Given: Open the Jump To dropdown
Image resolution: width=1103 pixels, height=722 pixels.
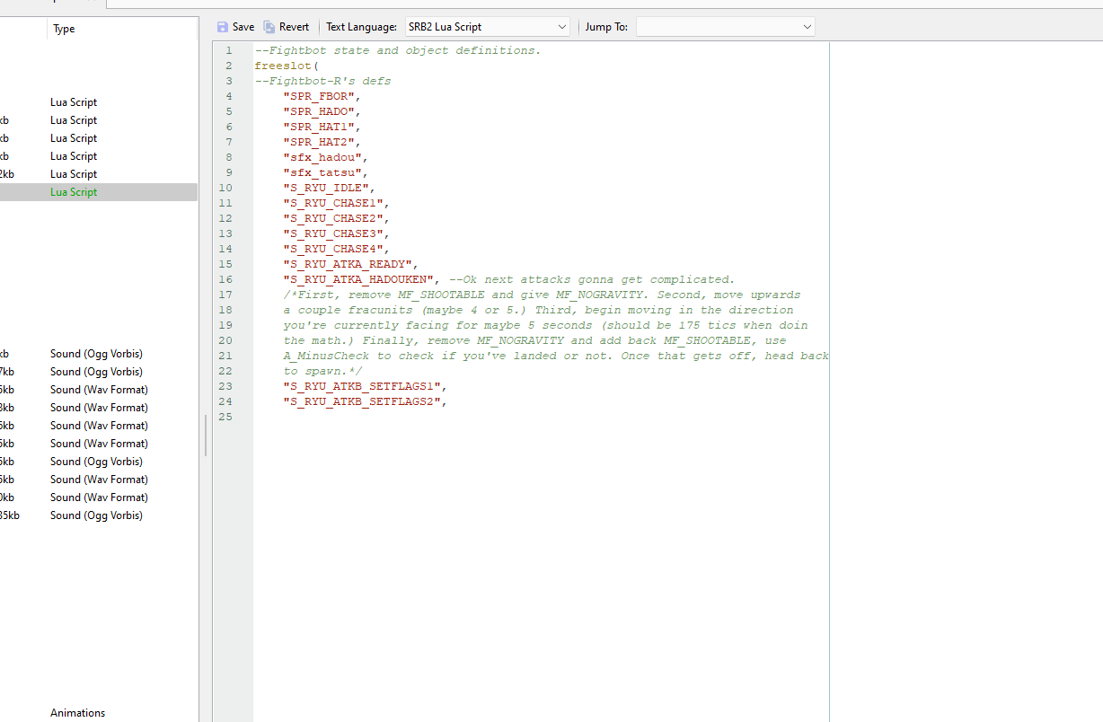Looking at the screenshot, I should pyautogui.click(x=725, y=27).
